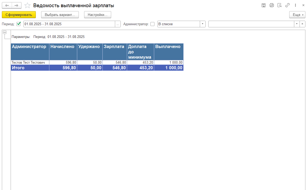Open the three-dots vertical menu
The width and height of the screenshot is (307, 190).
pos(295,5)
